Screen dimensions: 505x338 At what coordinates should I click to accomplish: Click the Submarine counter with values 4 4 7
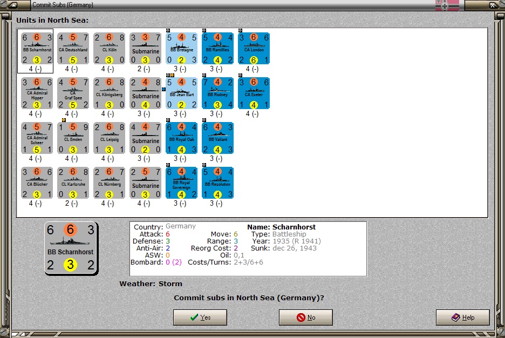pos(145,138)
